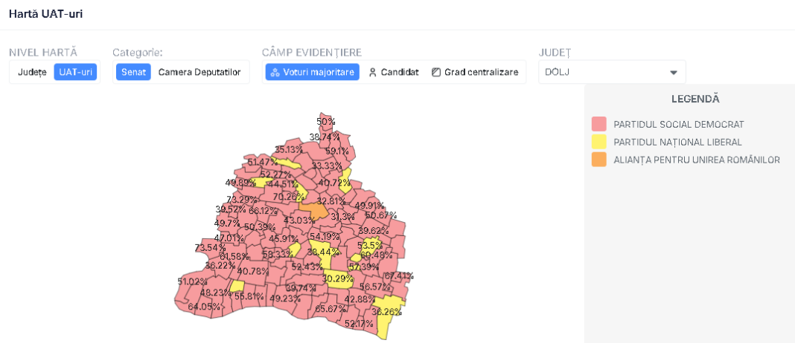Click the Alianța pentru Unirea Românilor orange swatch
The image size is (795, 343).
coord(598,160)
